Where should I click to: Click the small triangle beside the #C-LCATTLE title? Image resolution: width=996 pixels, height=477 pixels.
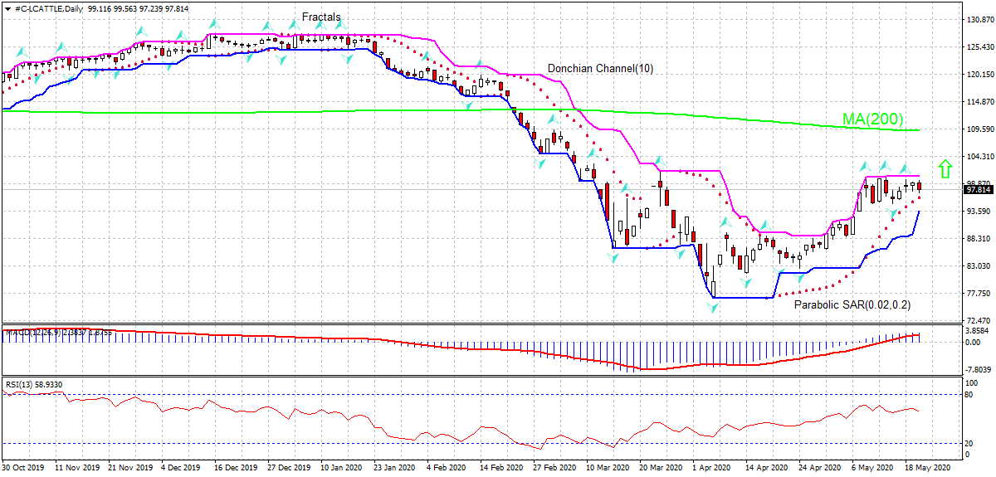tap(6, 7)
